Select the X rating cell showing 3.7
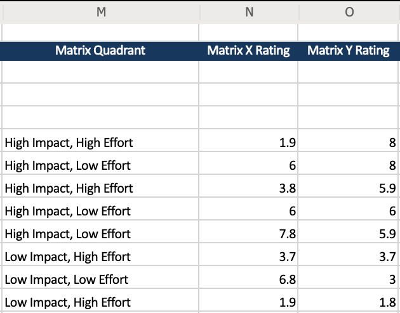 (248, 257)
